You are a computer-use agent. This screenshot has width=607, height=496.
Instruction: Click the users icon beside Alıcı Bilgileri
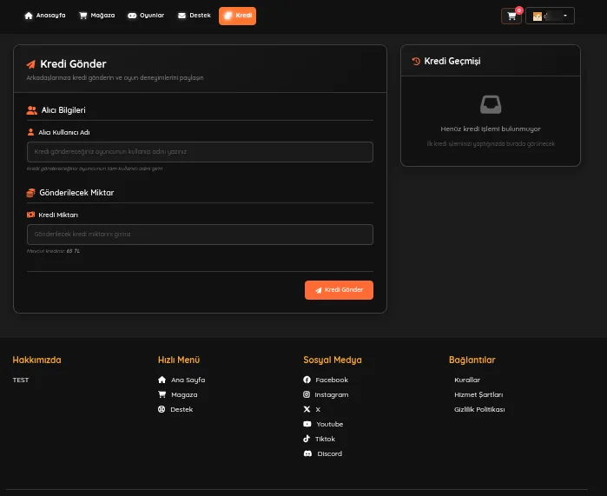(32, 110)
